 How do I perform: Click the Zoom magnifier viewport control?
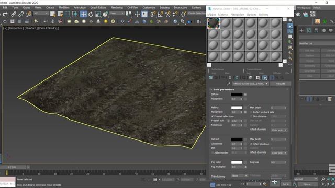coord(323,179)
